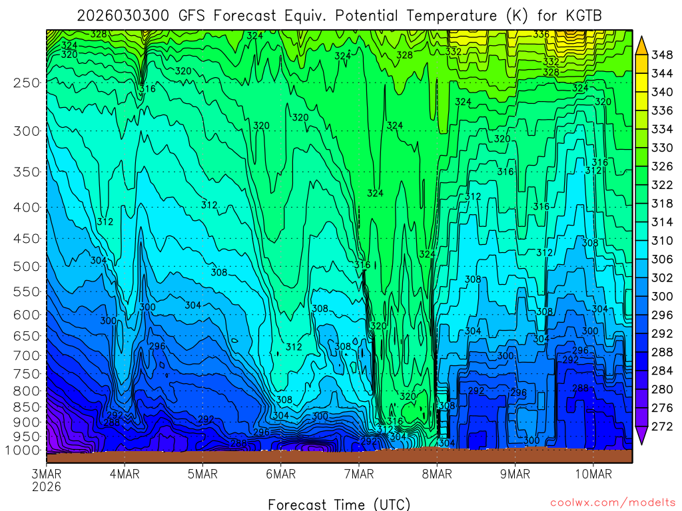Pick the colorbar swatch between 322 and 326
Image resolution: width=682 pixels, height=511 pixels.
(641, 176)
